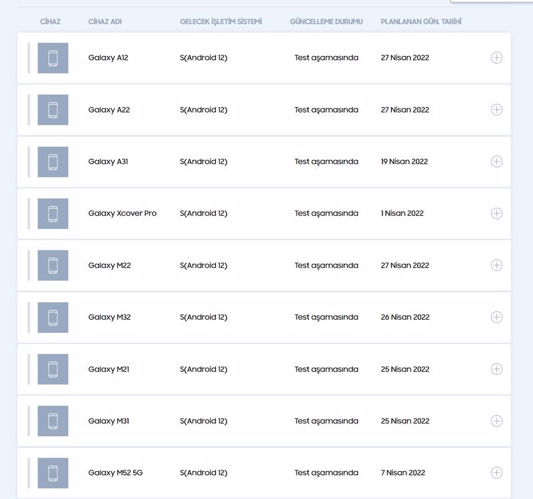
Task: Click the CİHAZ ADI column header
Action: point(105,21)
